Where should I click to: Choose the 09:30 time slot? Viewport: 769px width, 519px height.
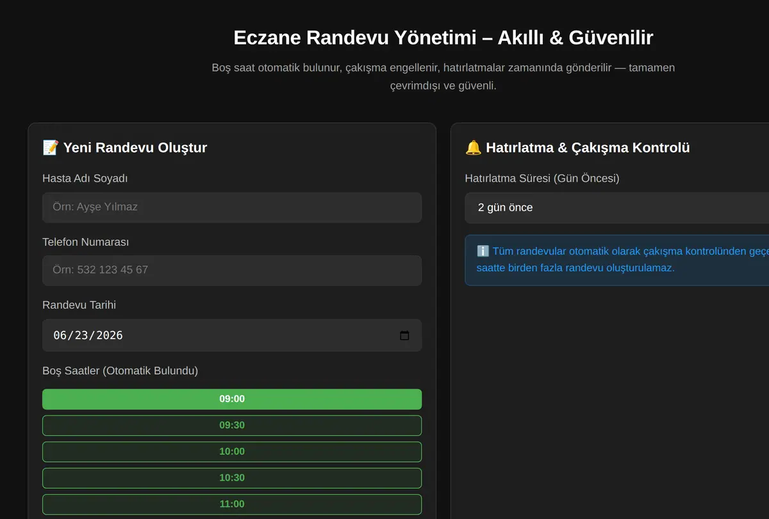pyautogui.click(x=232, y=426)
